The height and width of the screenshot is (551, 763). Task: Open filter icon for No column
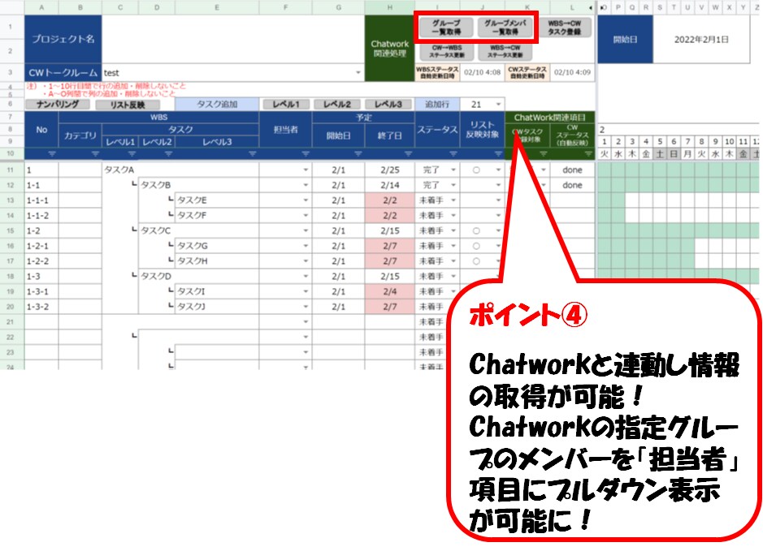[51, 154]
